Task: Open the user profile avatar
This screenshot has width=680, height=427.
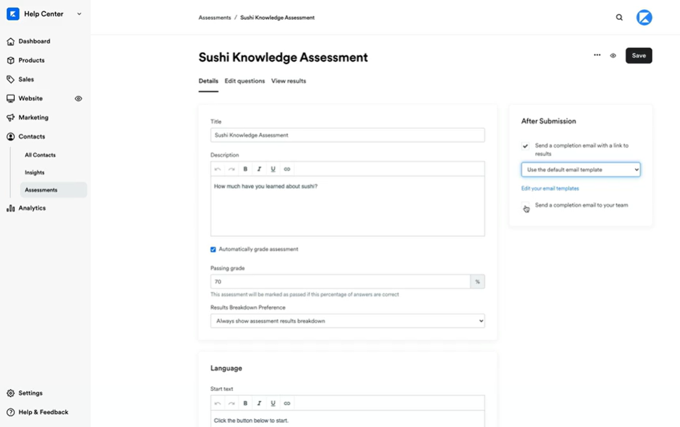Action: click(x=644, y=17)
